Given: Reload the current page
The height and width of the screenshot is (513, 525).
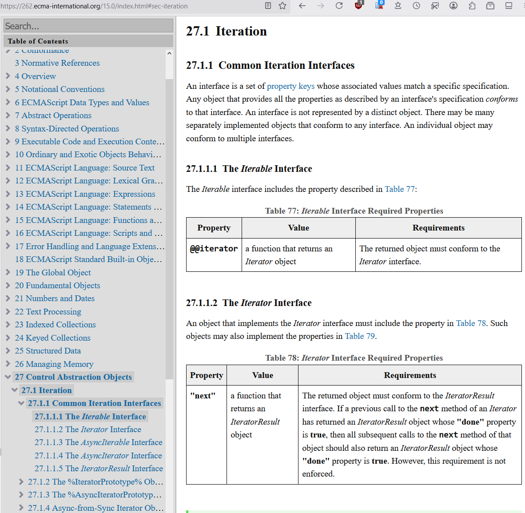Looking at the screenshot, I should (339, 6).
